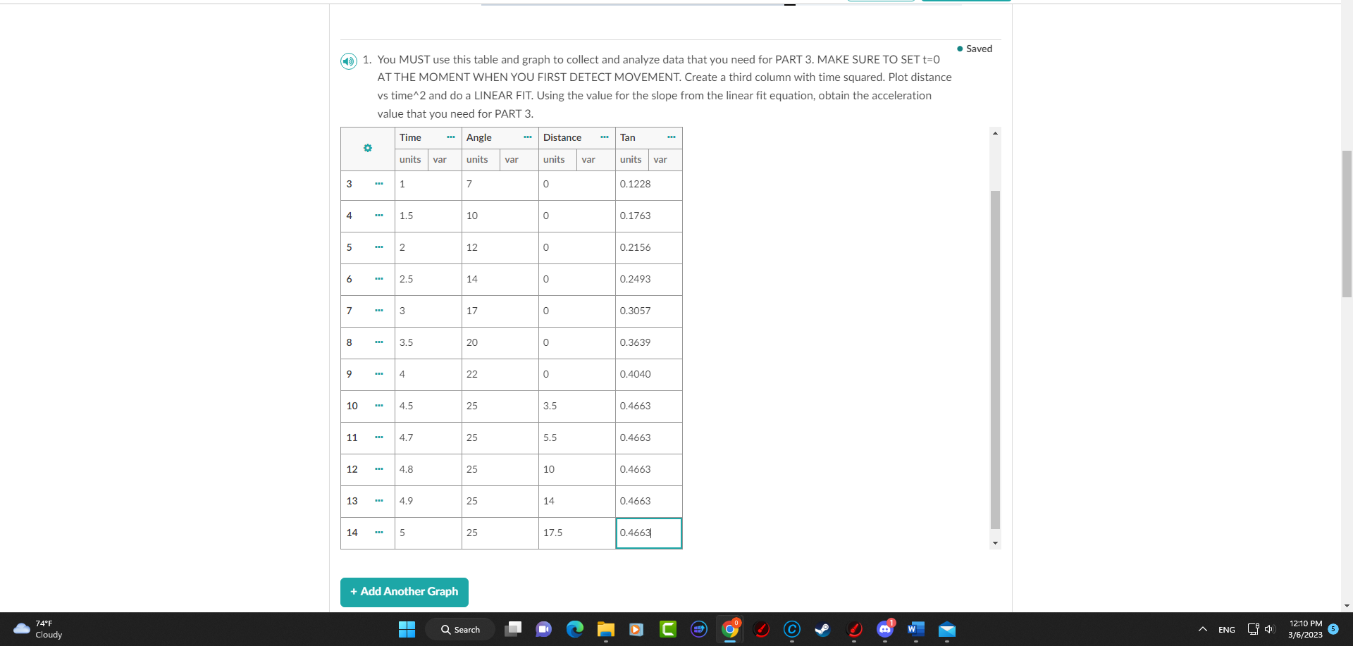Select Time cell with value 4.7
1353x646 pixels.
tap(428, 438)
